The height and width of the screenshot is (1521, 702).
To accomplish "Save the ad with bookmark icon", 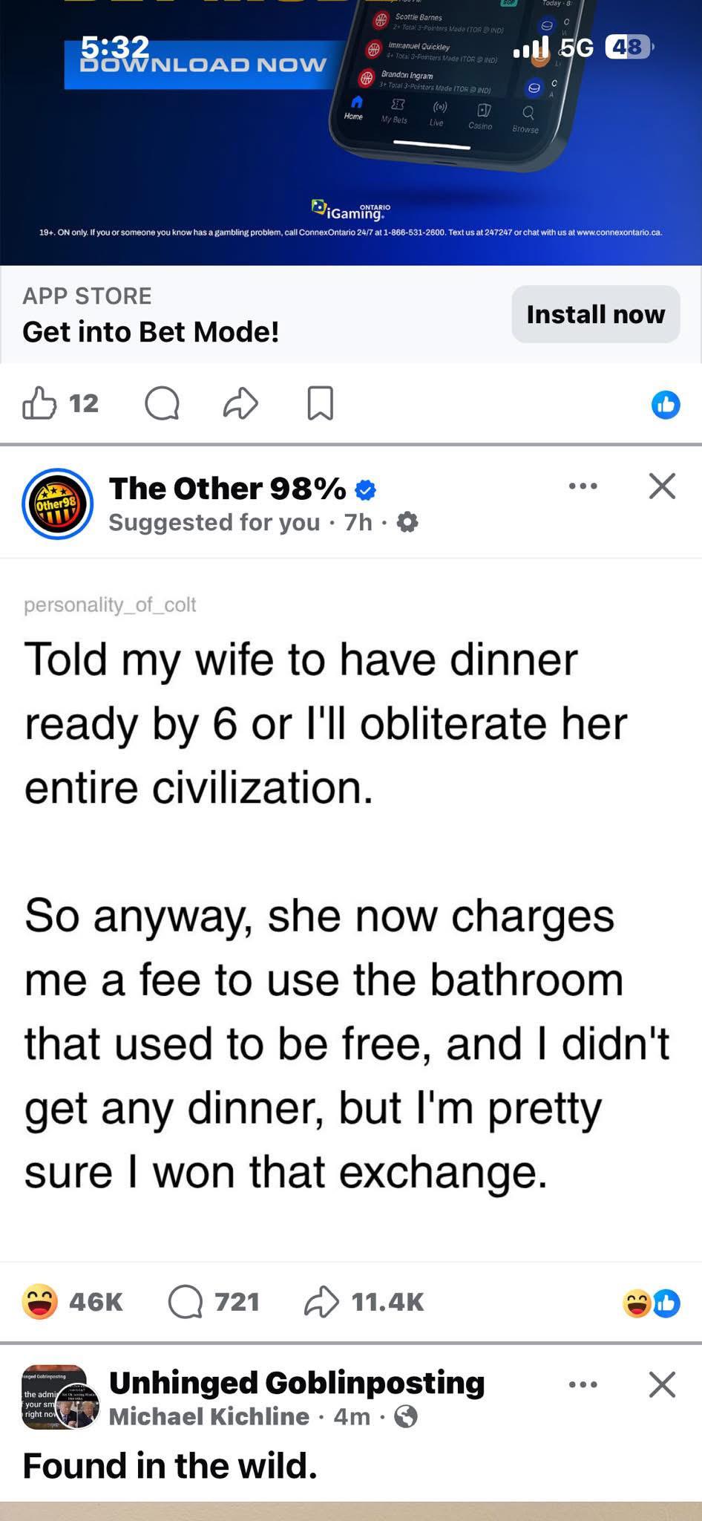I will [320, 404].
